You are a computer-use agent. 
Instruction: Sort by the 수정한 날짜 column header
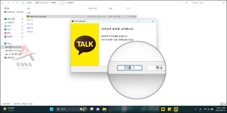pyautogui.click(x=92, y=8)
